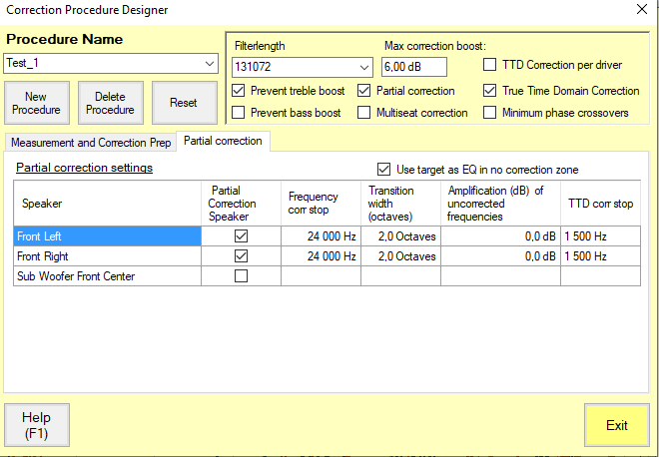659x457 pixels.
Task: Click the Max correction boost field
Action: [413, 67]
